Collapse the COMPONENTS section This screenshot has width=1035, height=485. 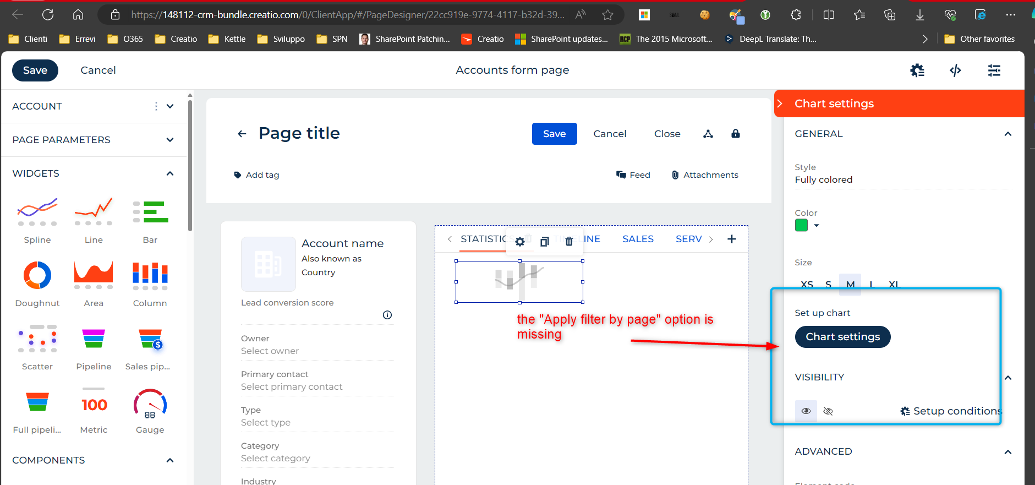point(170,460)
